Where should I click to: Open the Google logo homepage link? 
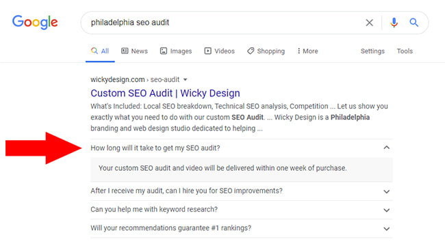tap(35, 22)
